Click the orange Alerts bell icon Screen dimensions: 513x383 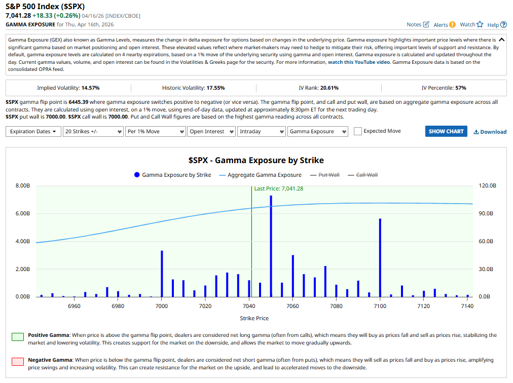coord(453,24)
